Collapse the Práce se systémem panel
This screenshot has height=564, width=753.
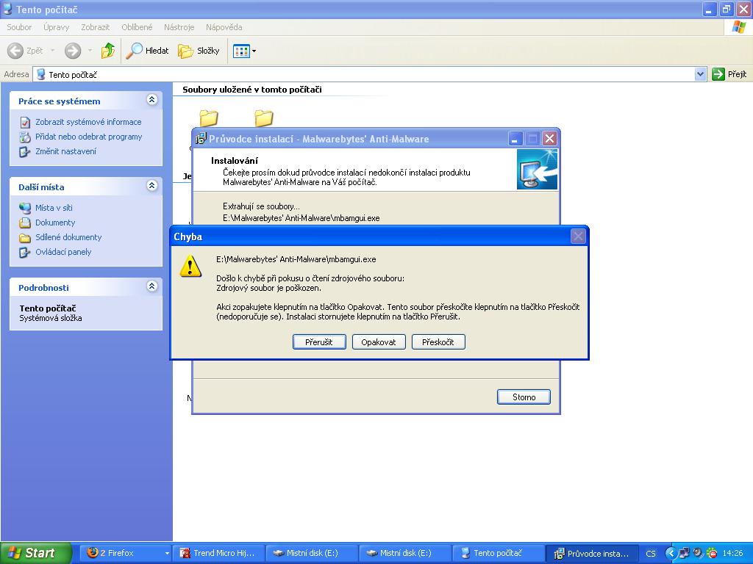[x=151, y=100]
